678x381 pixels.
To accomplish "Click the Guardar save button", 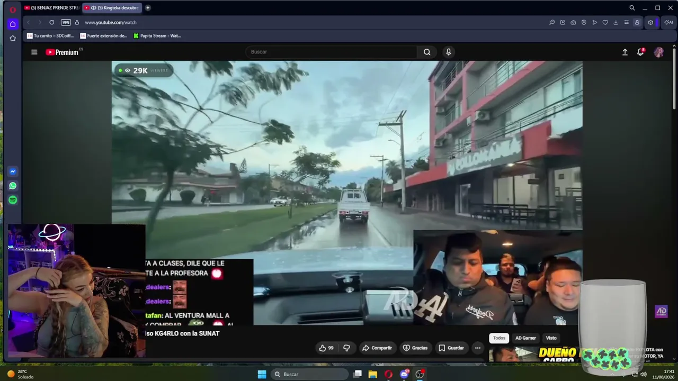I will click(x=451, y=348).
